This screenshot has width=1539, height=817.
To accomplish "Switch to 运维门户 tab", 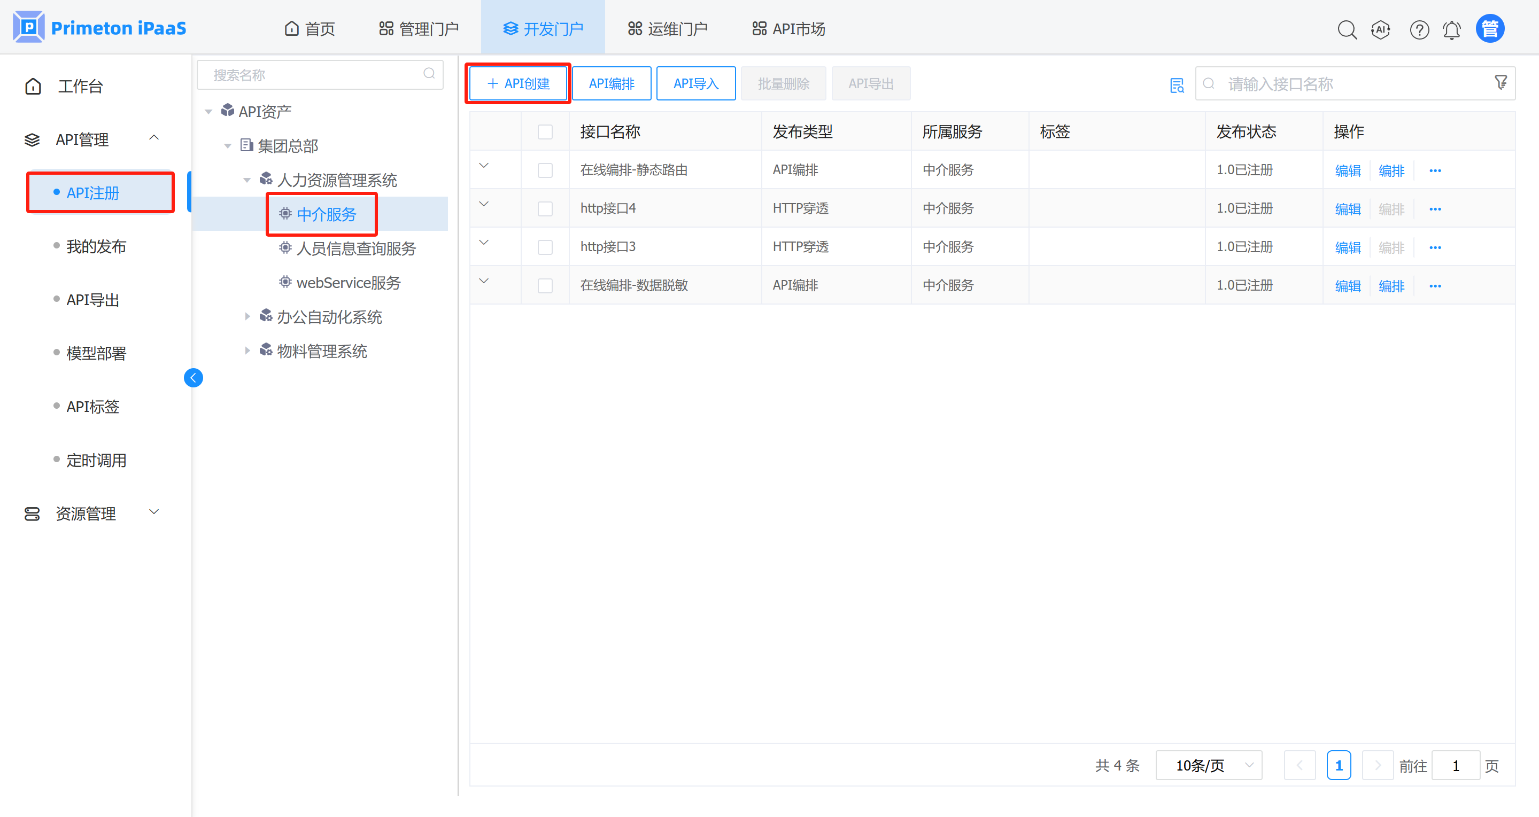I will 667,29.
